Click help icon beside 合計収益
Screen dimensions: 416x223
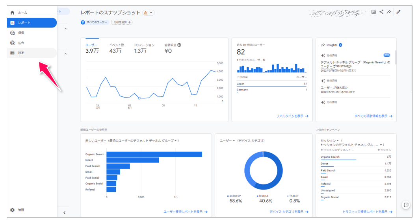(179, 45)
